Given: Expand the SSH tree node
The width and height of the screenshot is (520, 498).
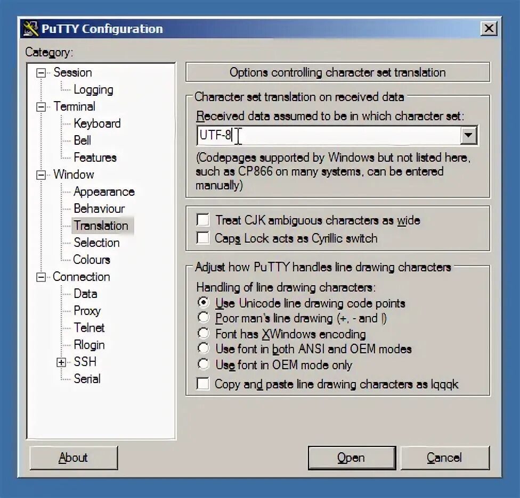Looking at the screenshot, I should pos(61,362).
